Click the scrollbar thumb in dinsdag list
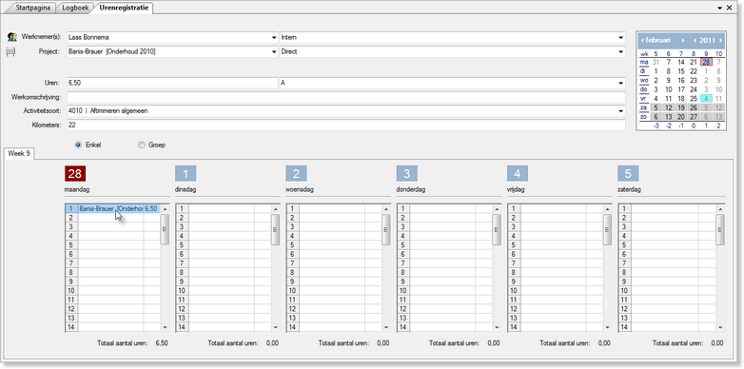Image resolution: width=744 pixels, height=369 pixels. click(x=276, y=229)
